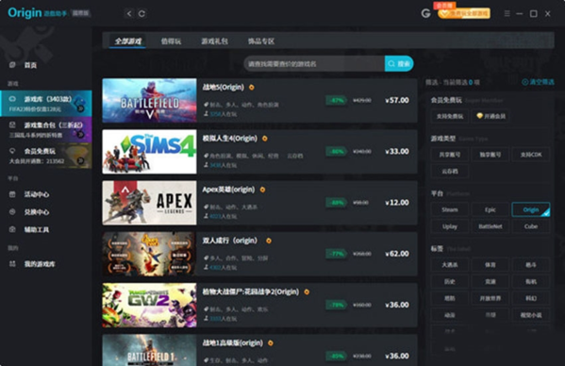Click the gold member badge beside Apex英雄(origin)

click(x=262, y=190)
